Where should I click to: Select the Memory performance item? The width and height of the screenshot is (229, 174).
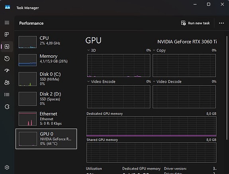click(x=46, y=60)
